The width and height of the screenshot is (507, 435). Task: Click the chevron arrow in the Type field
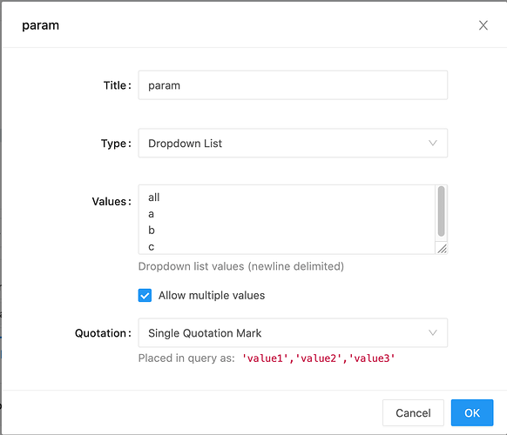[433, 143]
